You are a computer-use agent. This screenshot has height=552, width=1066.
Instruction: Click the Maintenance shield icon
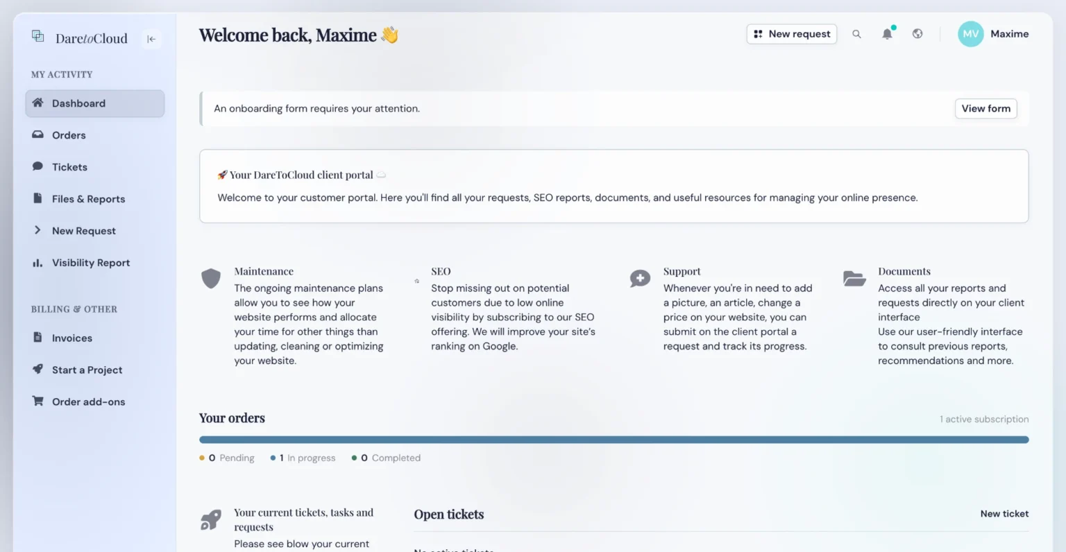211,279
